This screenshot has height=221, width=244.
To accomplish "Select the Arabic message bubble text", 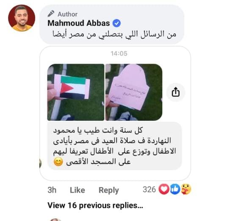I will point(114,146).
